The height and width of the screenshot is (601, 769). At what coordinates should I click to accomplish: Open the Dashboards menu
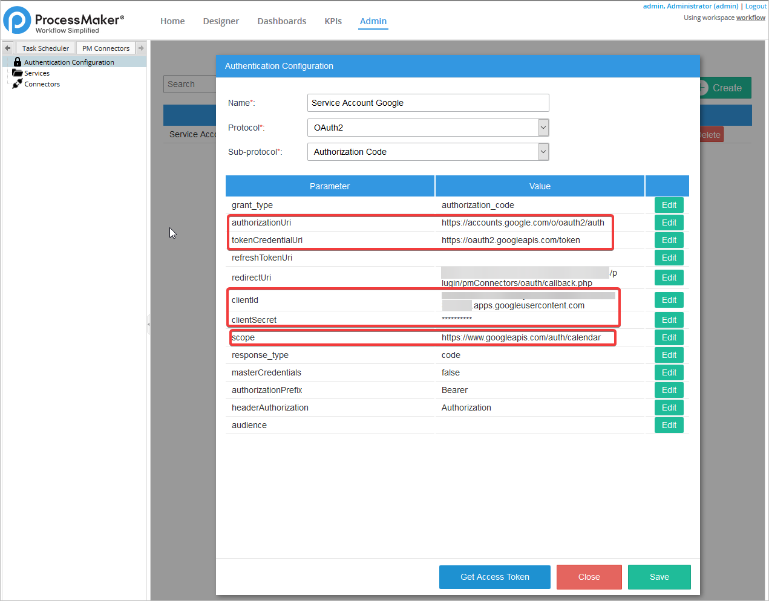point(282,21)
